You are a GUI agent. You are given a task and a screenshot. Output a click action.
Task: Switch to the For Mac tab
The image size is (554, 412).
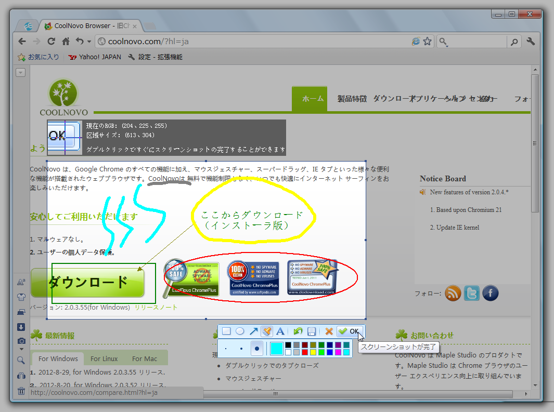pyautogui.click(x=145, y=358)
